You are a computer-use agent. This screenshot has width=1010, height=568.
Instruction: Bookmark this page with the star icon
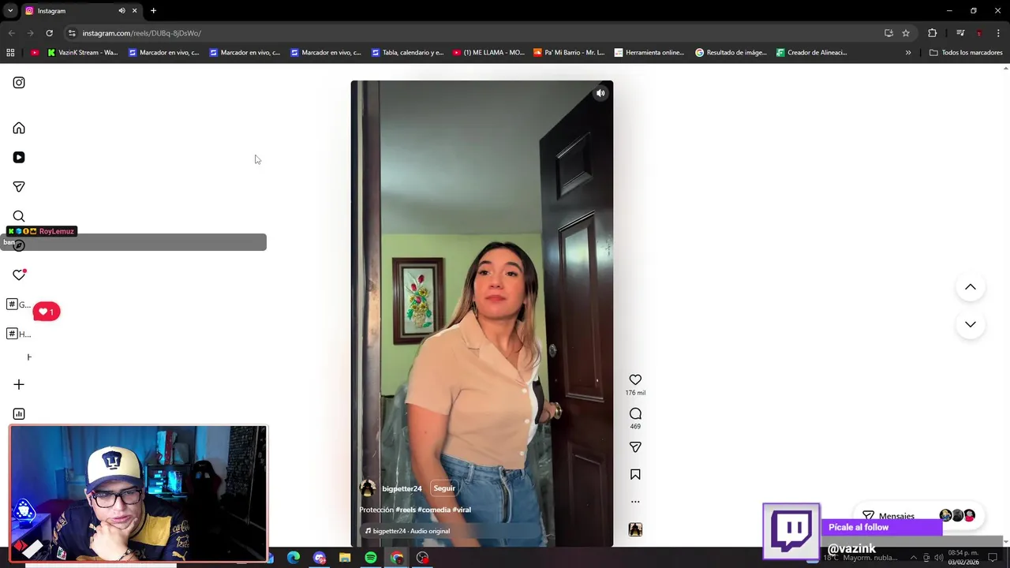click(x=906, y=33)
